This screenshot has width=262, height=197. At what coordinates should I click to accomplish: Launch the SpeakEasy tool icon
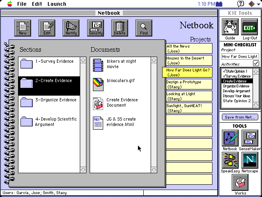tap(230, 160)
